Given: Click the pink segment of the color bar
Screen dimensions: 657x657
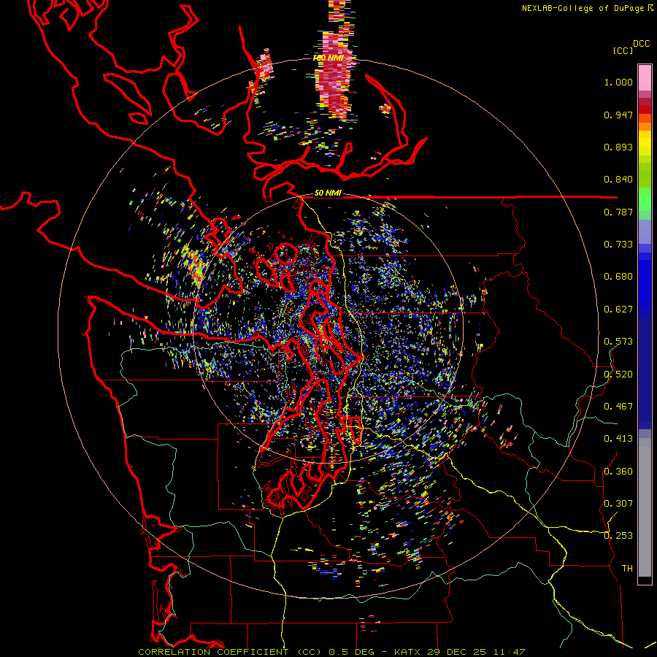Looking at the screenshot, I should (x=645, y=77).
